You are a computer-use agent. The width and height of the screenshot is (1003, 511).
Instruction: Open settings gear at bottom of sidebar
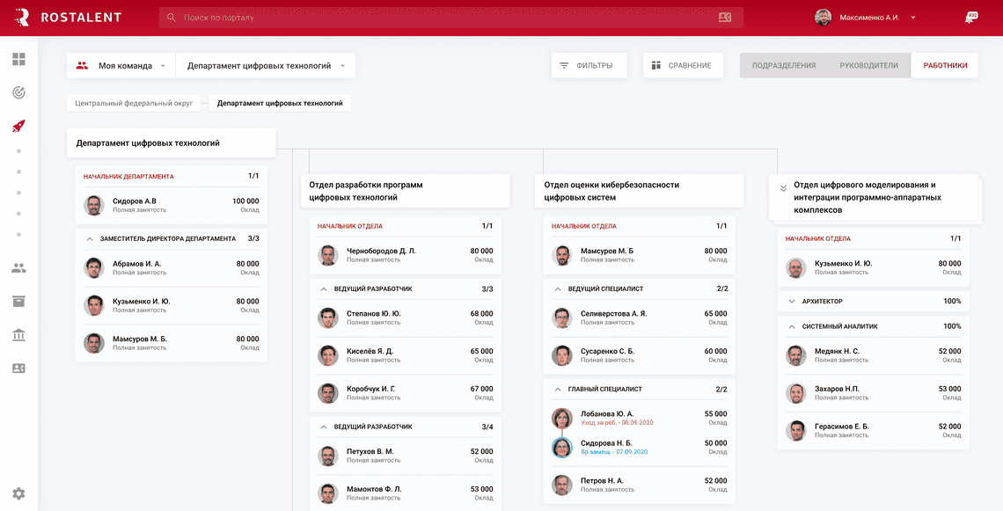(18, 494)
